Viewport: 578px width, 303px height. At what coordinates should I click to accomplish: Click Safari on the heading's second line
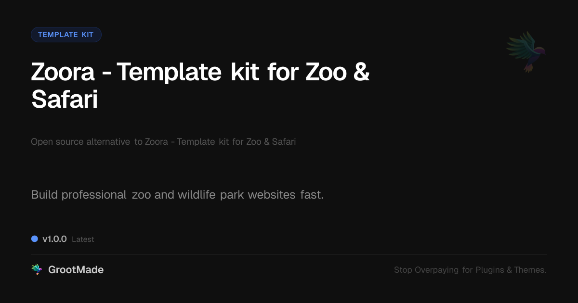point(65,100)
